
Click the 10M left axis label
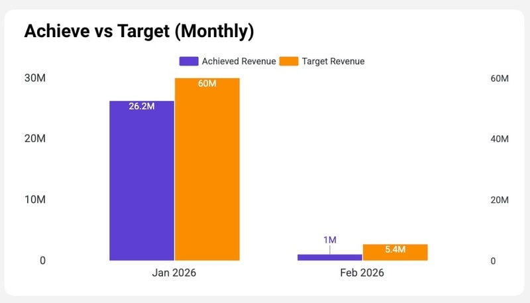click(x=34, y=200)
